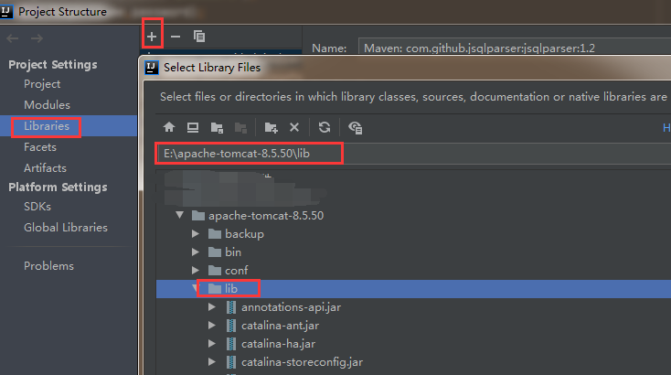Click the catalina-storeconfig.jar file icon
671x375 pixels.
click(231, 362)
